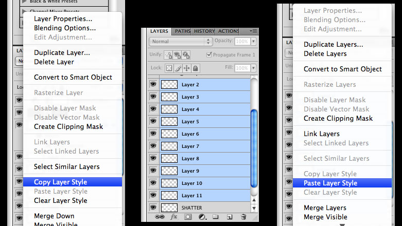Switch to the PATHS tab

(x=183, y=31)
